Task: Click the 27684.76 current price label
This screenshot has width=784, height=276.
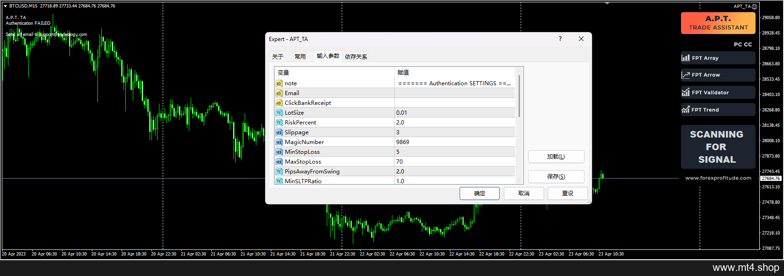Action: point(771,179)
